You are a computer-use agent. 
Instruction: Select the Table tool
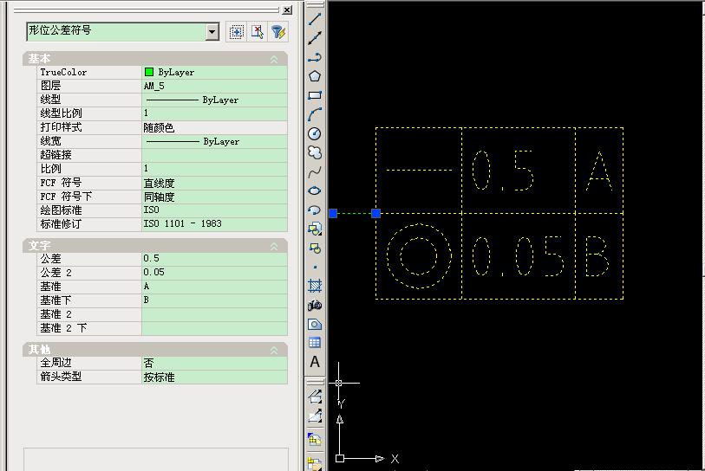point(315,343)
